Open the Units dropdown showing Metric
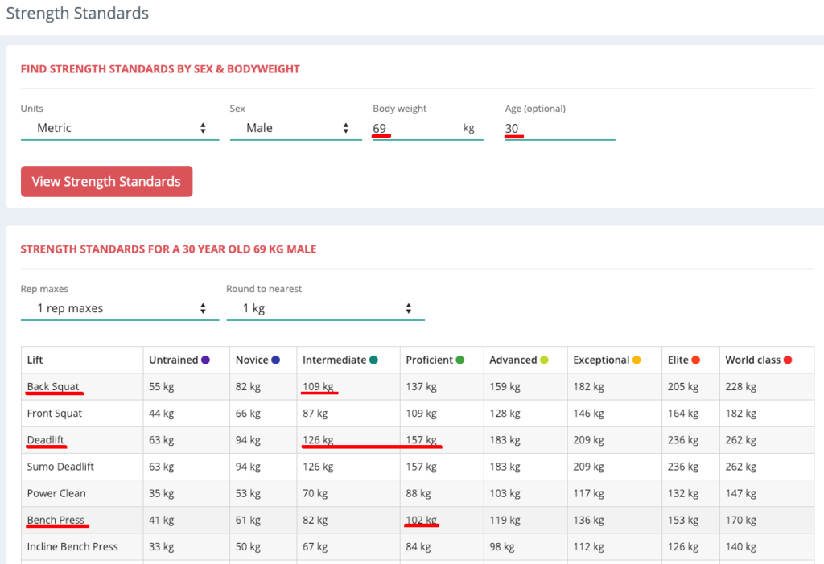Viewport: 824px width, 564px height. (120, 128)
